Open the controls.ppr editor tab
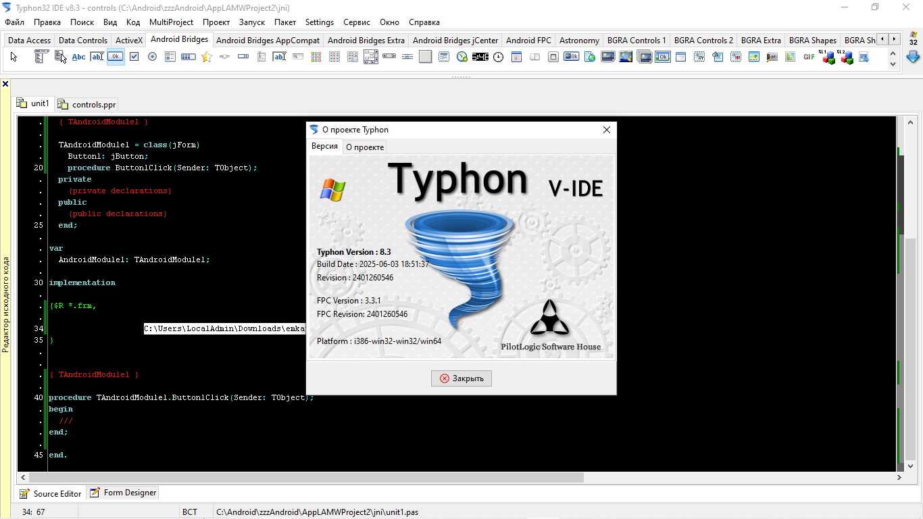This screenshot has width=923, height=519. pyautogui.click(x=87, y=104)
